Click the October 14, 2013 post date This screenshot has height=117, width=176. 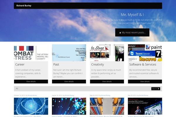point(19,95)
